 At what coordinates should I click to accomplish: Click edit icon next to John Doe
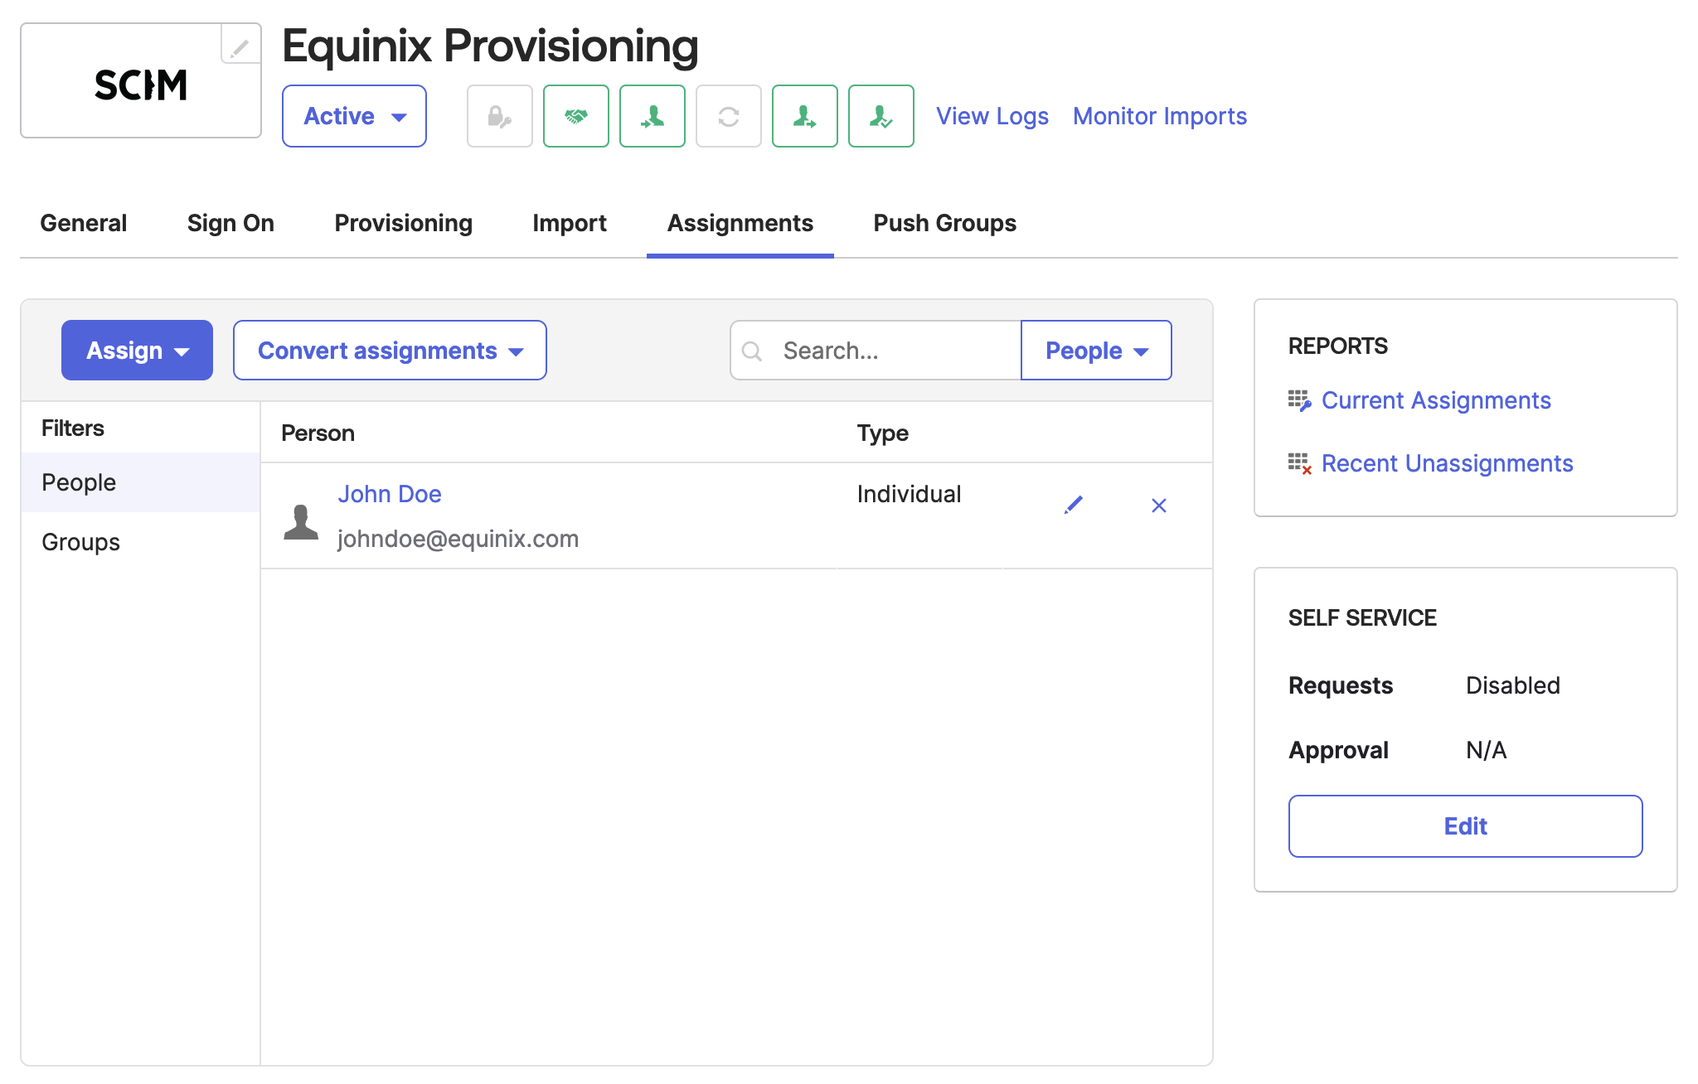pos(1073,505)
